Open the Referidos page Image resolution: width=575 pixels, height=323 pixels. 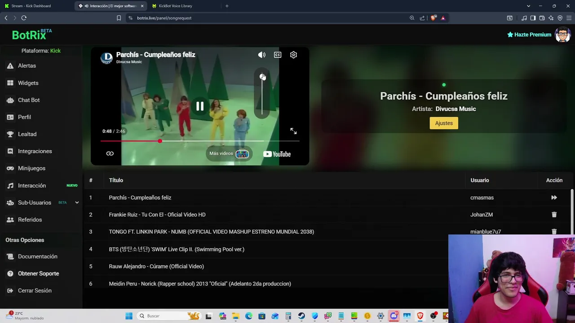pyautogui.click(x=30, y=219)
